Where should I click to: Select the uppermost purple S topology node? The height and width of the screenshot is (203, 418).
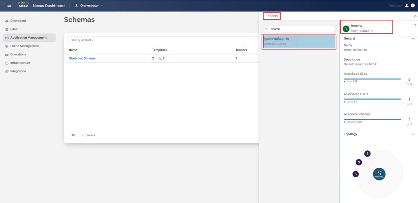click(x=367, y=154)
